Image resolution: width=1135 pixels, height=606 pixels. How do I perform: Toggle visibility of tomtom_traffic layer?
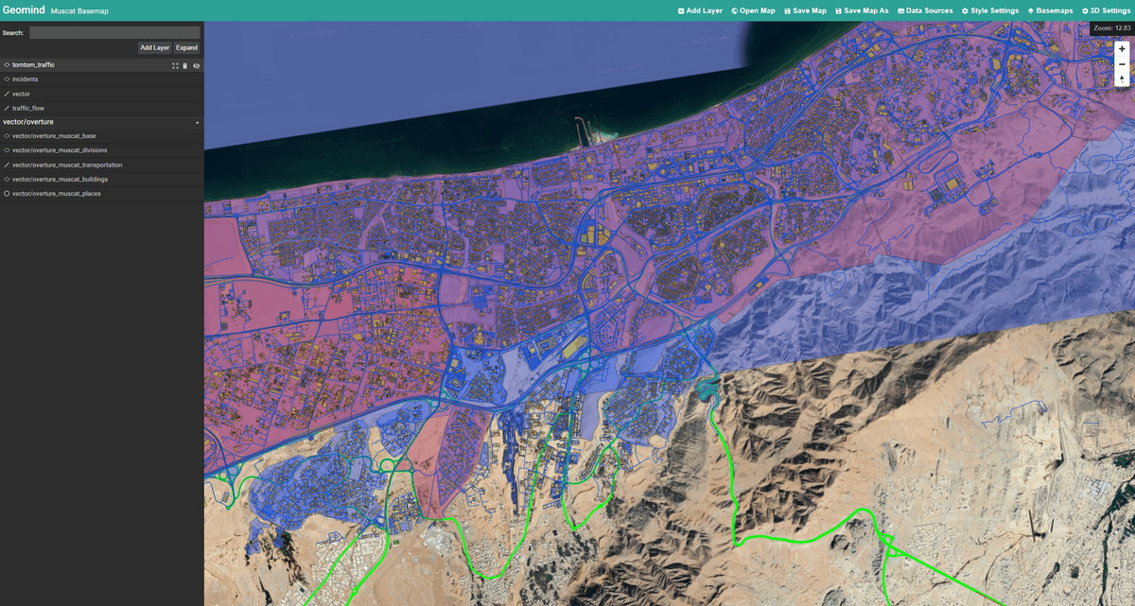click(197, 65)
